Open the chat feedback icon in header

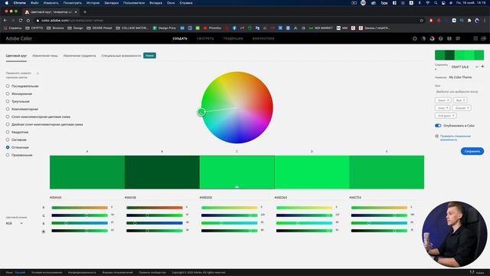[458, 38]
